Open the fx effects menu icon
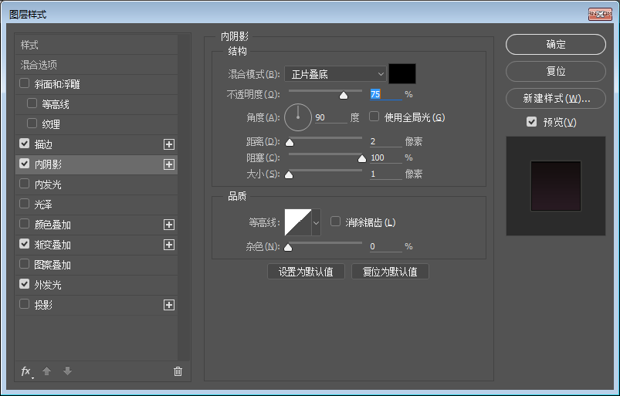 26,371
